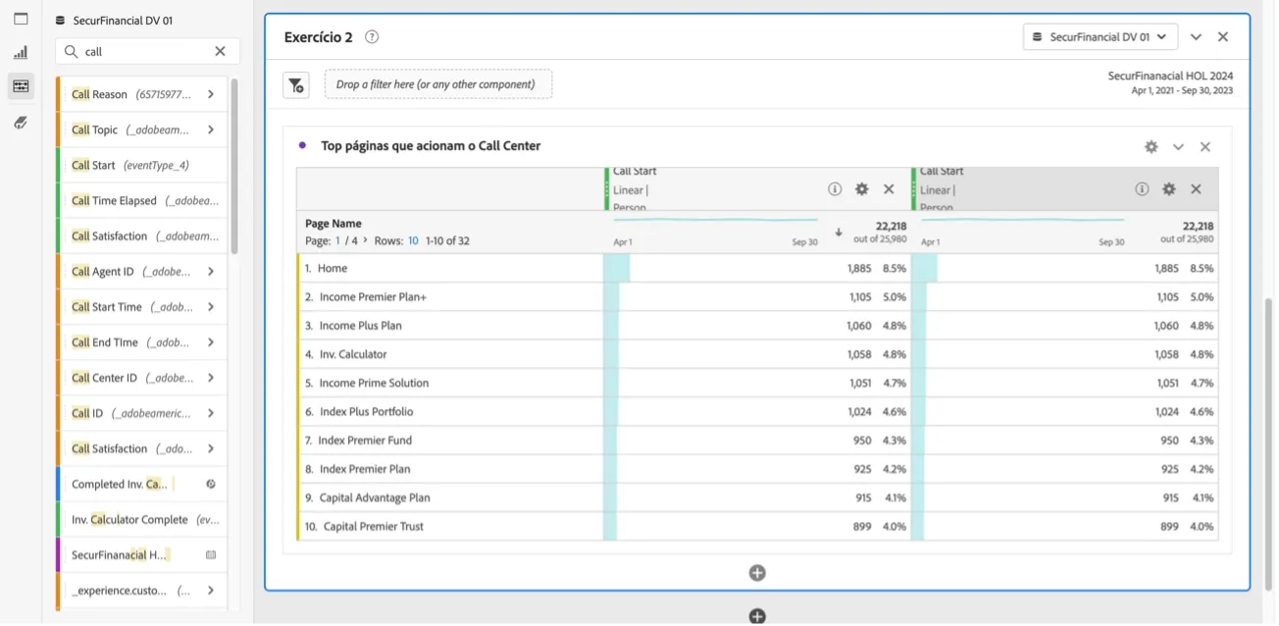
Task: Select the Call Start metric in components list
Action: [141, 166]
